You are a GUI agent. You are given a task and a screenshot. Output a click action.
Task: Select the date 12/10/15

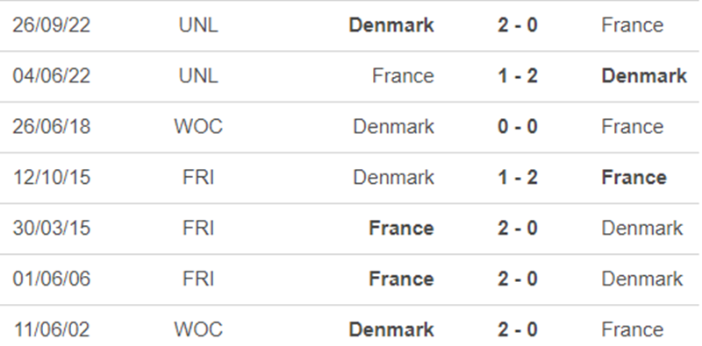[52, 178]
